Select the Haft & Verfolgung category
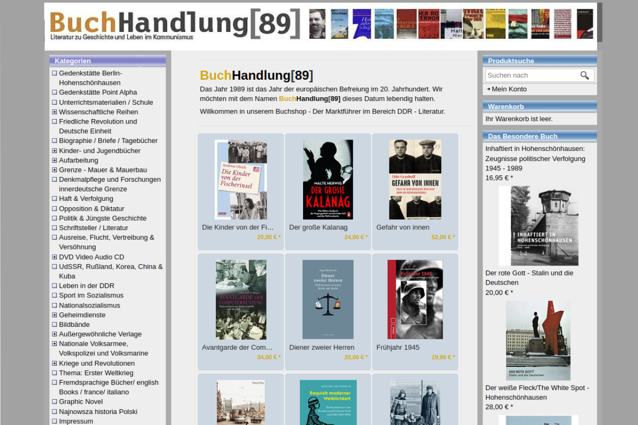 [86, 198]
